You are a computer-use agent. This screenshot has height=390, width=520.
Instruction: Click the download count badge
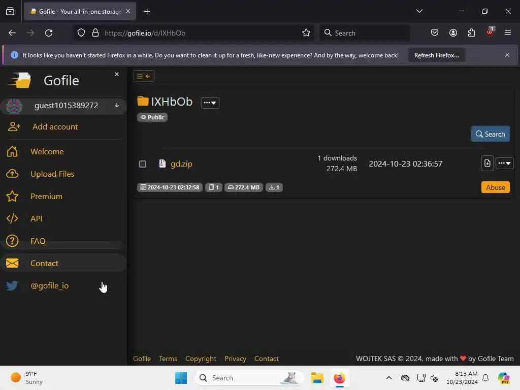pyautogui.click(x=274, y=187)
